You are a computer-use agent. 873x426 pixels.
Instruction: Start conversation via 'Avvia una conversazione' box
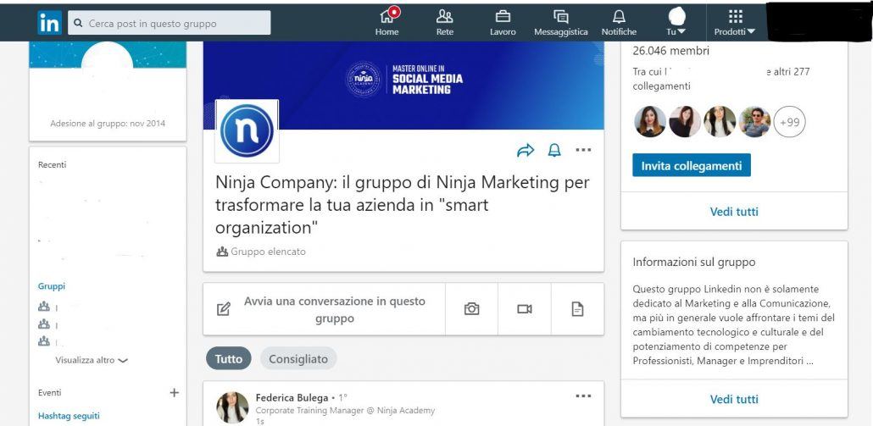pos(324,309)
